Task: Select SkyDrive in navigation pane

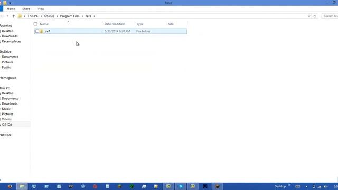Action: pos(6,52)
